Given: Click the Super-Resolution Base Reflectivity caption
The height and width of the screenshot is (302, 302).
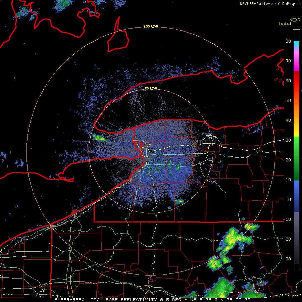Looking at the screenshot, I should (x=152, y=300).
